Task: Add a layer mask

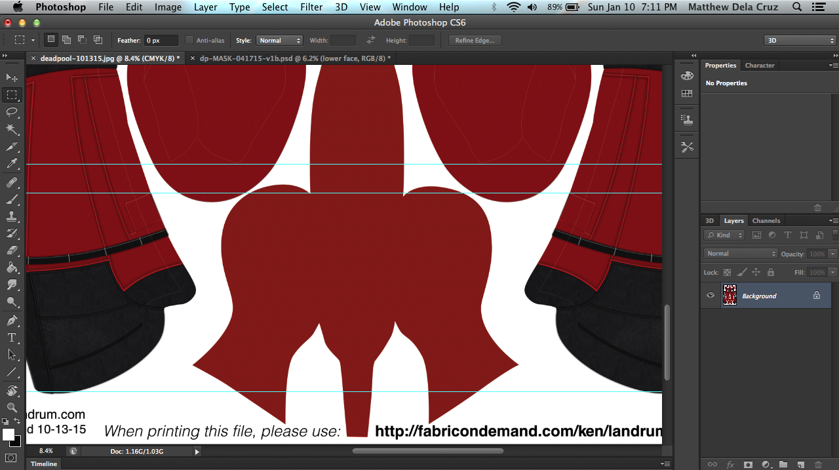Action: [x=748, y=464]
